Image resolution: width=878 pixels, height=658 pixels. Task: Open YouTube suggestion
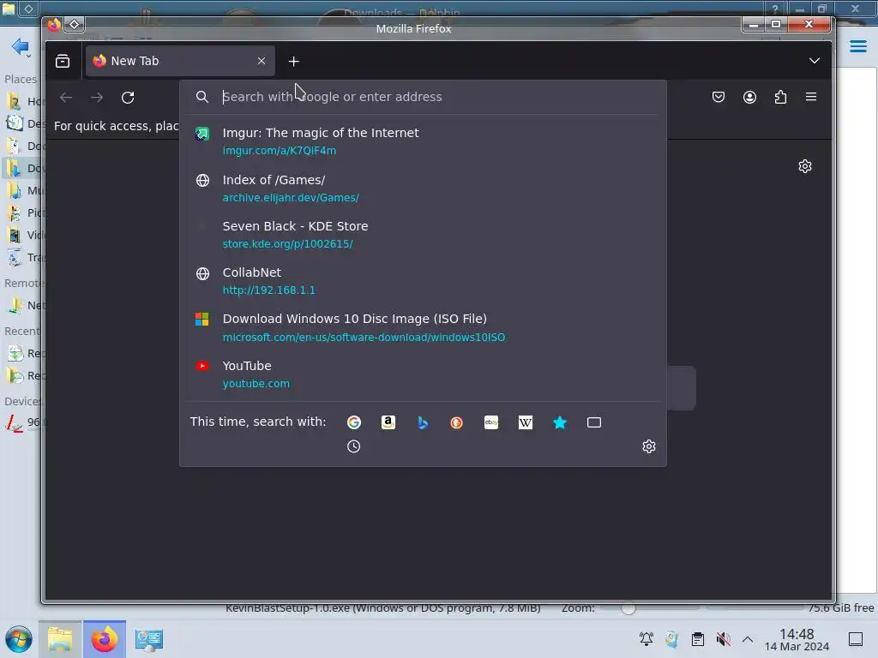[423, 374]
